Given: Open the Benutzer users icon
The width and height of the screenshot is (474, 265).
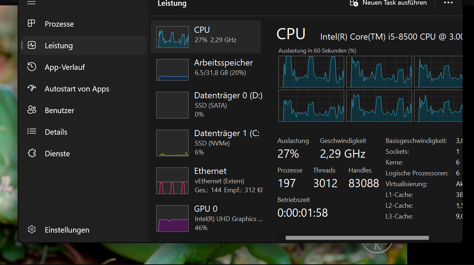Looking at the screenshot, I should 32,110.
